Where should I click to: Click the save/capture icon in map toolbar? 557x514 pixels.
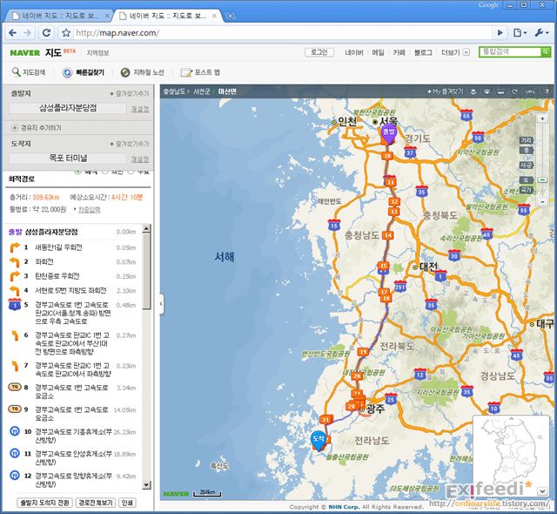click(487, 91)
